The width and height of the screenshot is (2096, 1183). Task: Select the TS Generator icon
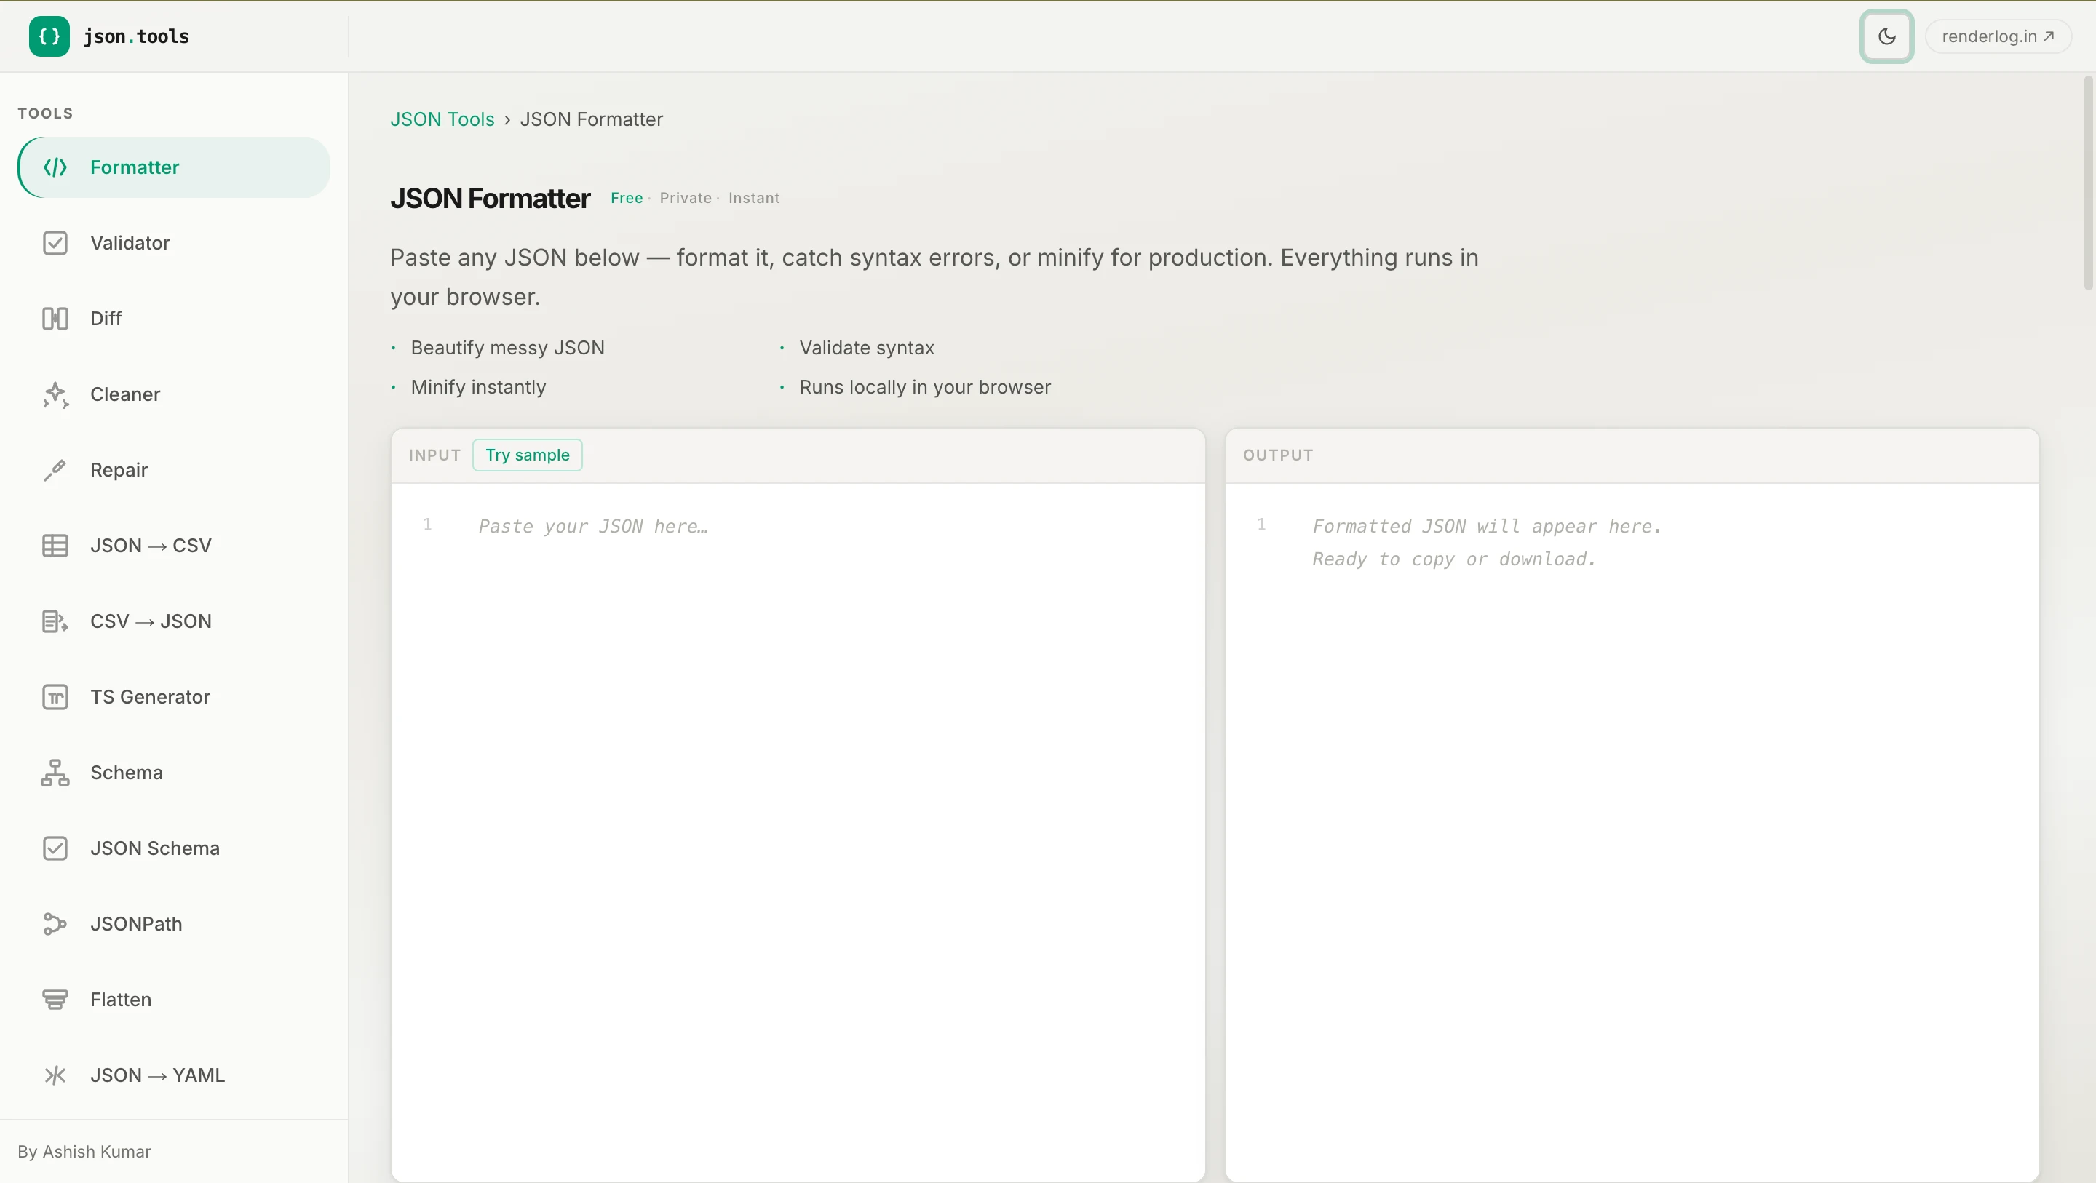tap(55, 696)
